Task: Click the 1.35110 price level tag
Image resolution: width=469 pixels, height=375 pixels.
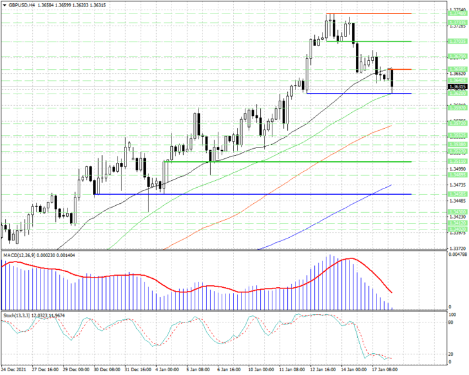Action: click(457, 162)
